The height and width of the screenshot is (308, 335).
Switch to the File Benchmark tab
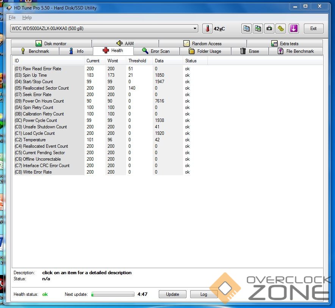[296, 51]
